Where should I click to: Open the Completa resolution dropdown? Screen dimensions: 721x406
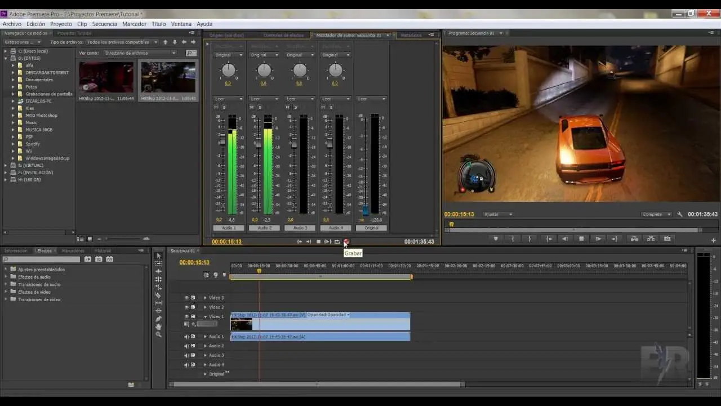click(x=657, y=214)
